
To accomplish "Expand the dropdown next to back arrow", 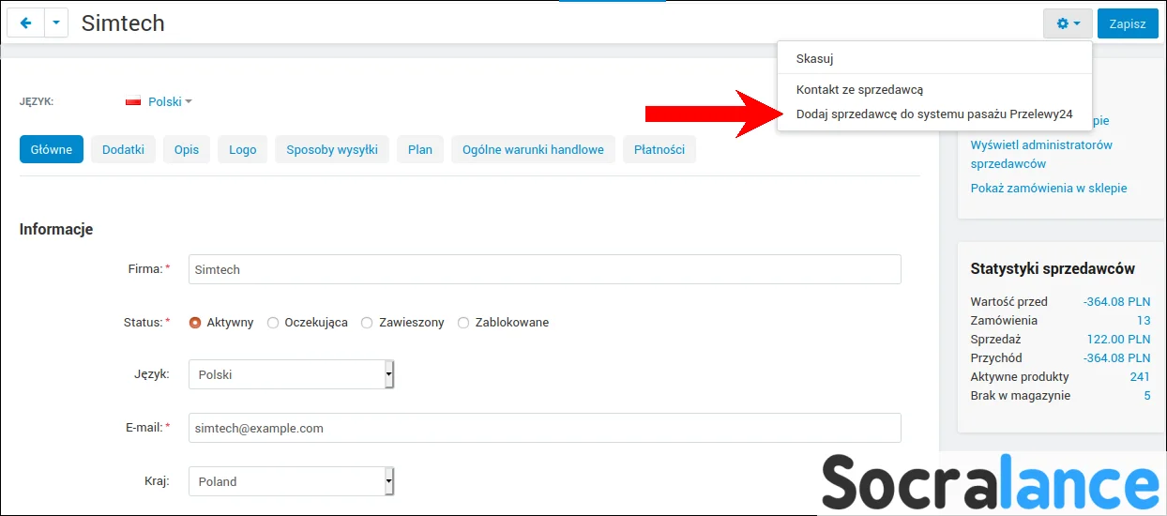I will [x=56, y=23].
